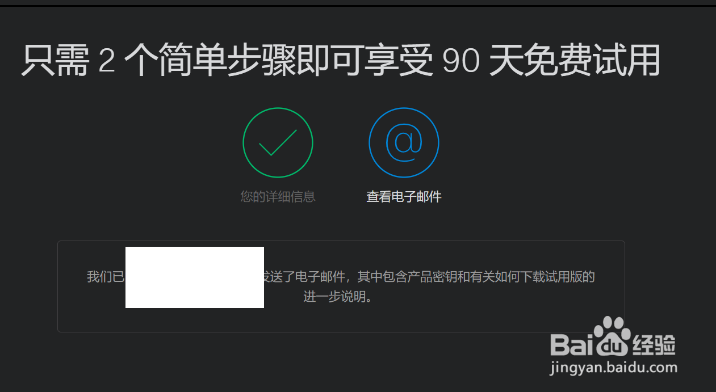Viewport: 716px width, 392px height.
Task: Click the 我们已 text in message box
Action: 106,277
